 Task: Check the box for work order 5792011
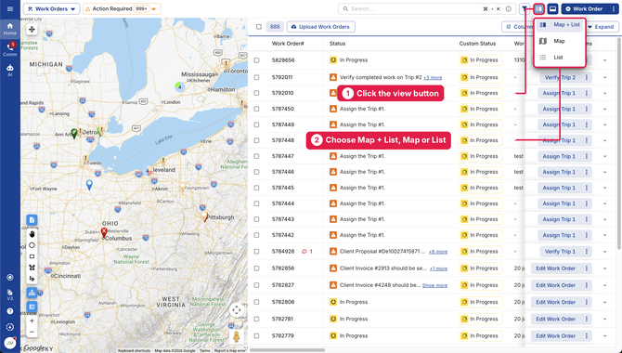256,77
